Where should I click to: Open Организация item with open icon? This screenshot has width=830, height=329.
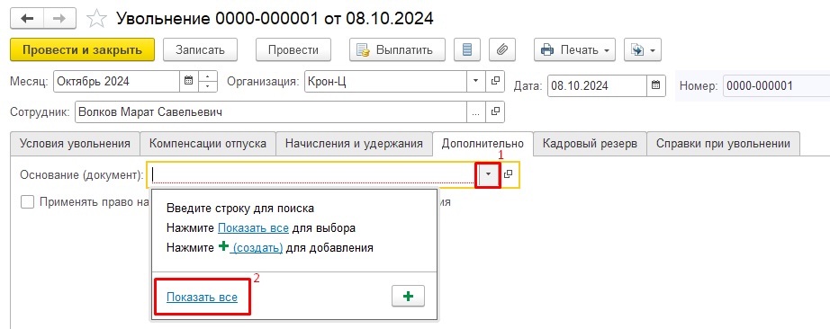coord(495,82)
